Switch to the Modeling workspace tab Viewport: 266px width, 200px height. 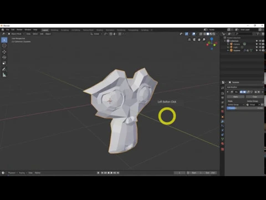click(x=54, y=30)
